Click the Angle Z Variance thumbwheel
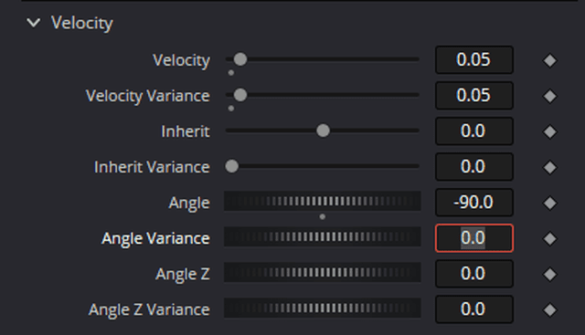The image size is (585, 335). [323, 309]
